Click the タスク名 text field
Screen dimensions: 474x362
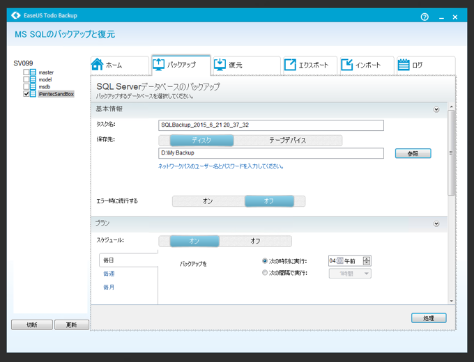pyautogui.click(x=271, y=125)
